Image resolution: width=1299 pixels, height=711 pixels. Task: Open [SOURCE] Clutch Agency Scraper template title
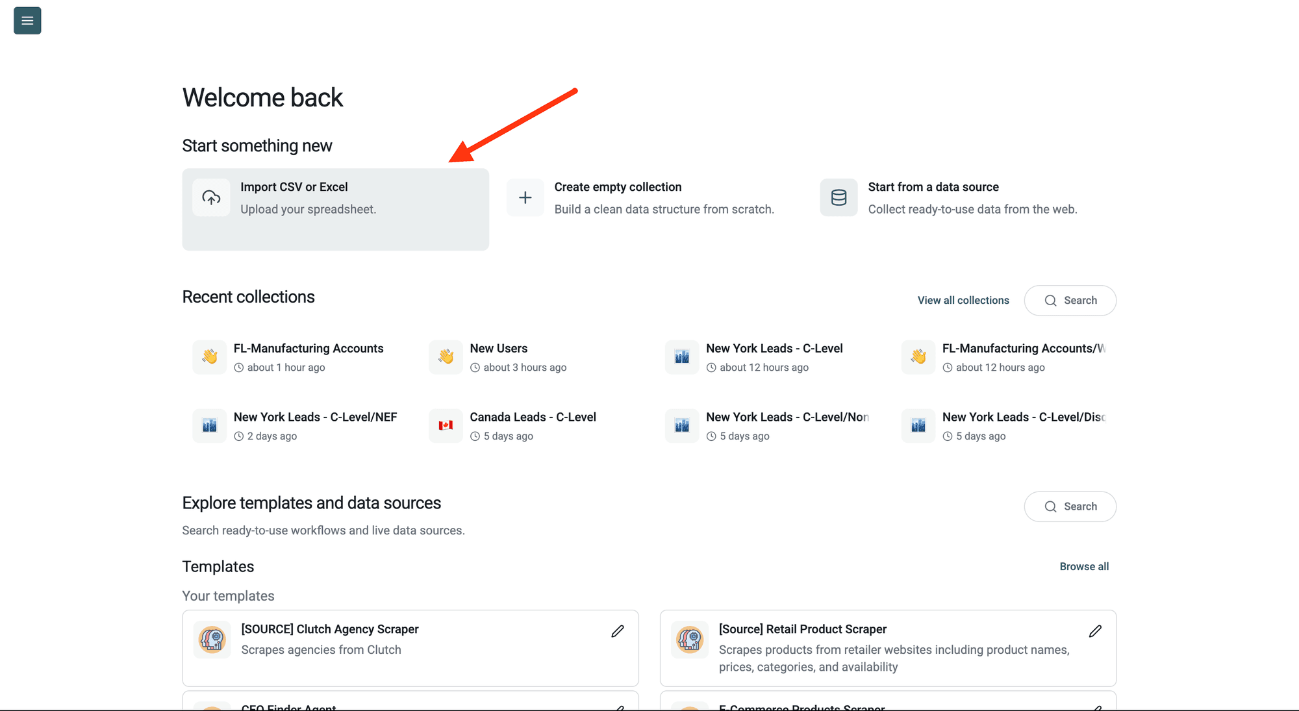tap(330, 629)
